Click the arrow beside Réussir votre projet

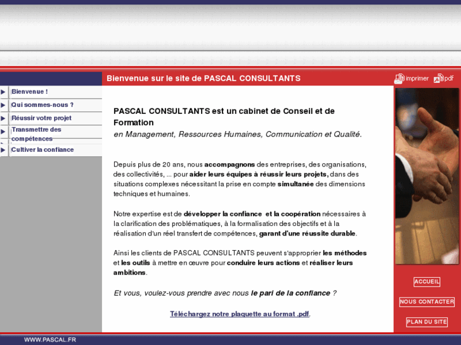[3, 118]
